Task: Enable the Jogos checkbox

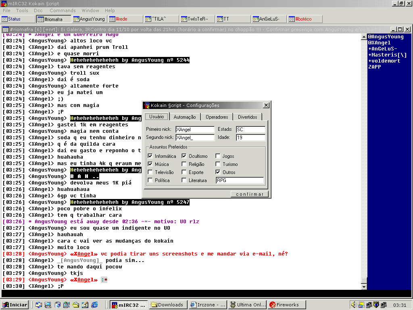Action: [x=218, y=156]
